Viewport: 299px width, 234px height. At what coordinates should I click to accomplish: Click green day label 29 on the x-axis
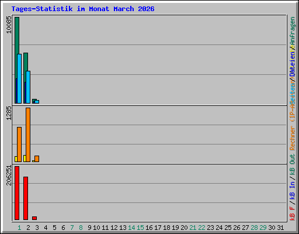(x=263, y=228)
